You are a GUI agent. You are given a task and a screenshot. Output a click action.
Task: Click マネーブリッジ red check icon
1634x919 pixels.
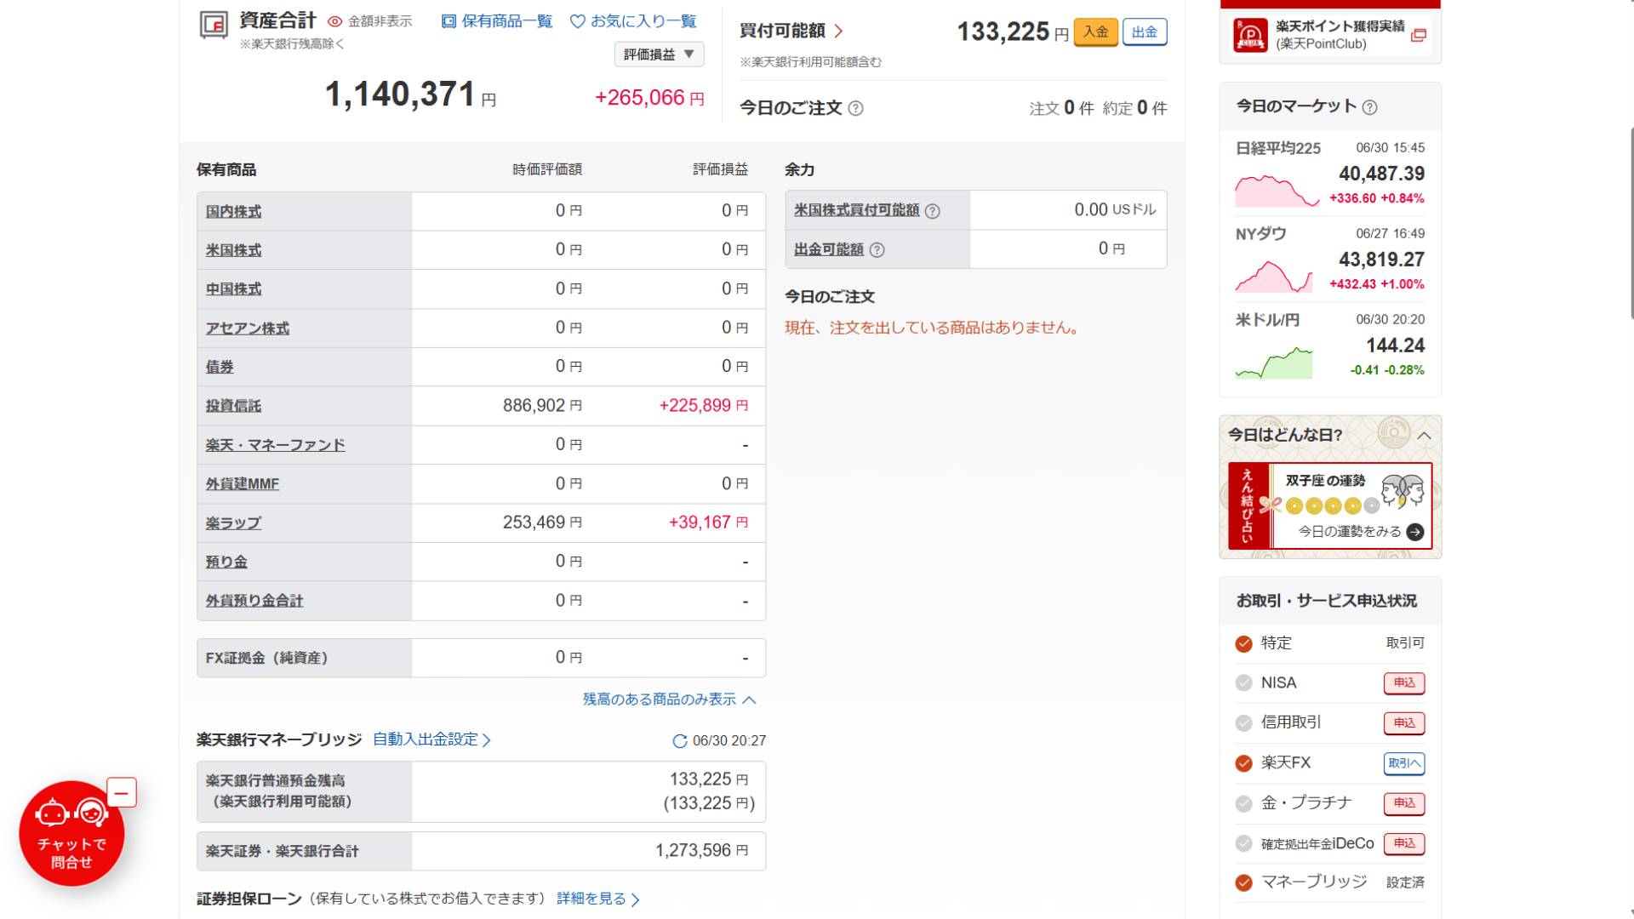point(1243,882)
